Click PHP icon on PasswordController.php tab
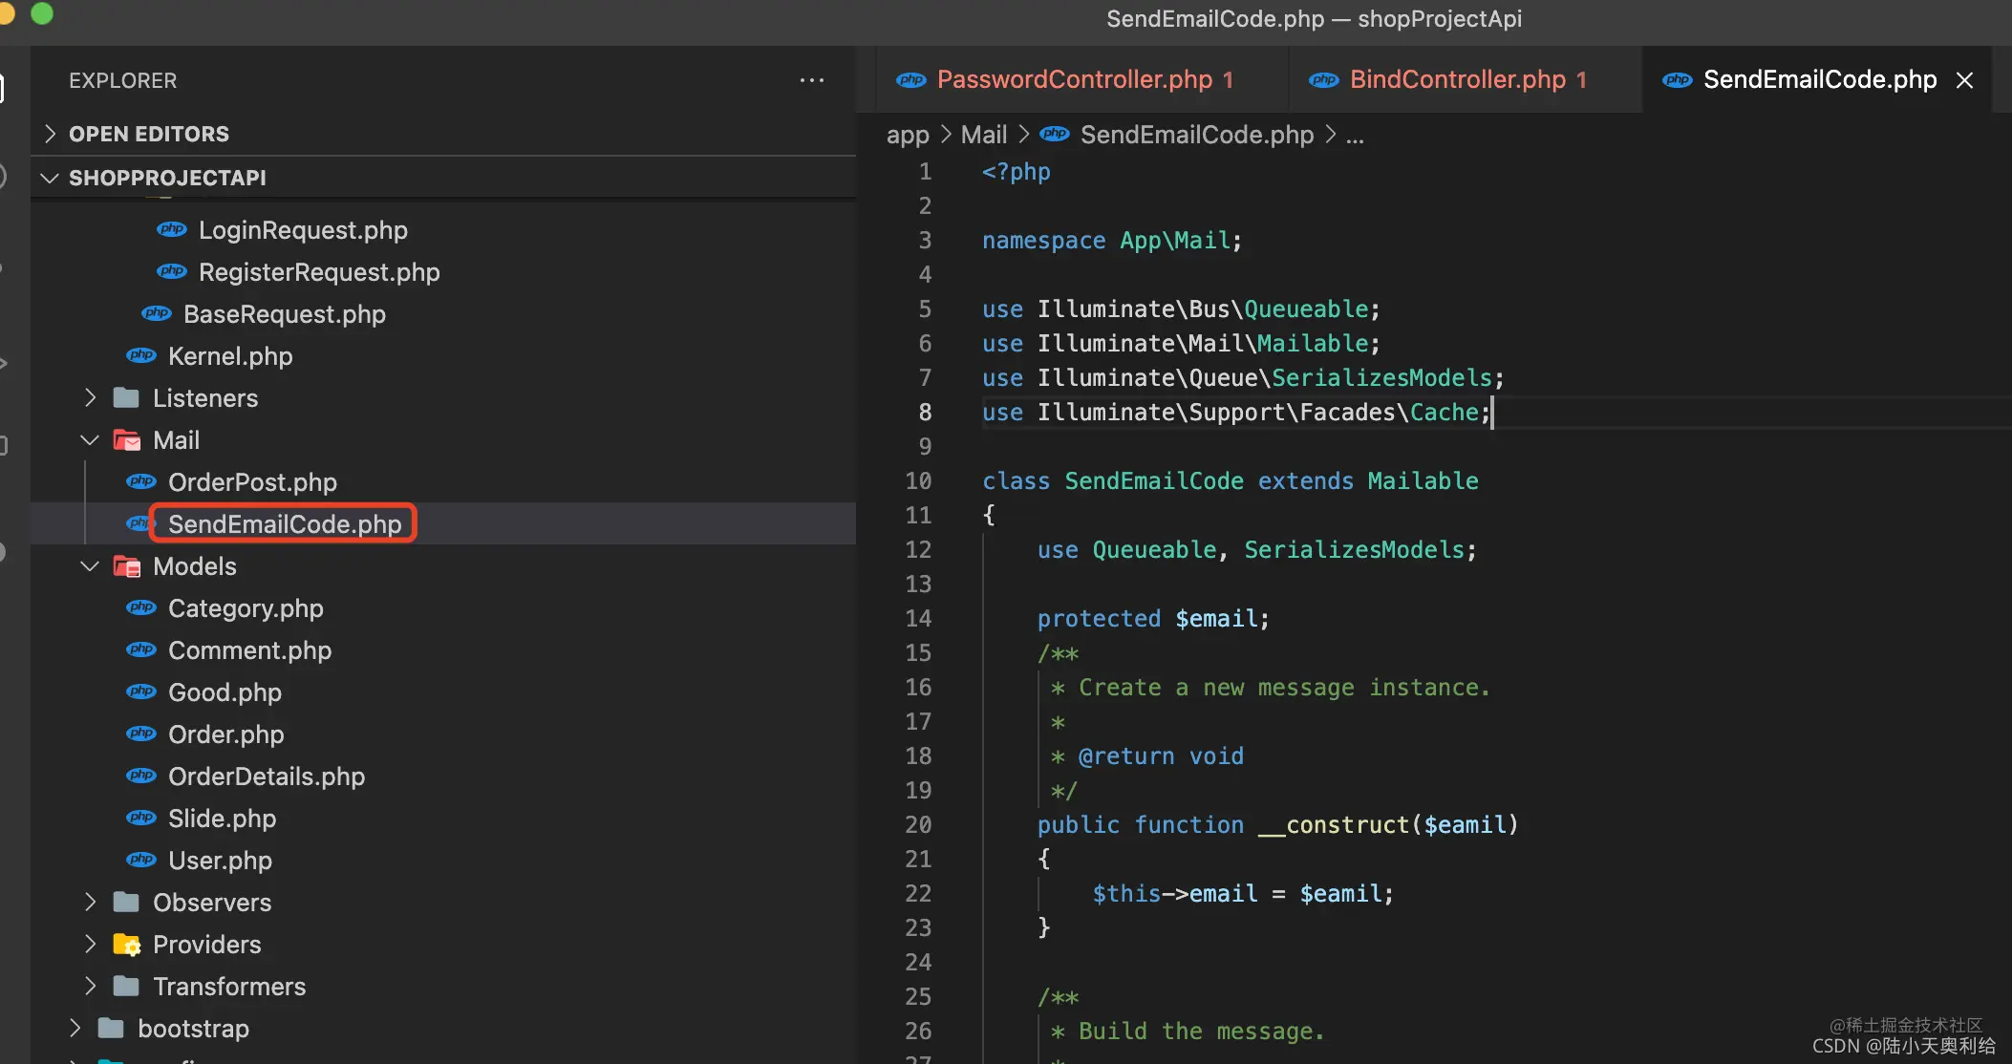This screenshot has width=2012, height=1064. click(911, 80)
